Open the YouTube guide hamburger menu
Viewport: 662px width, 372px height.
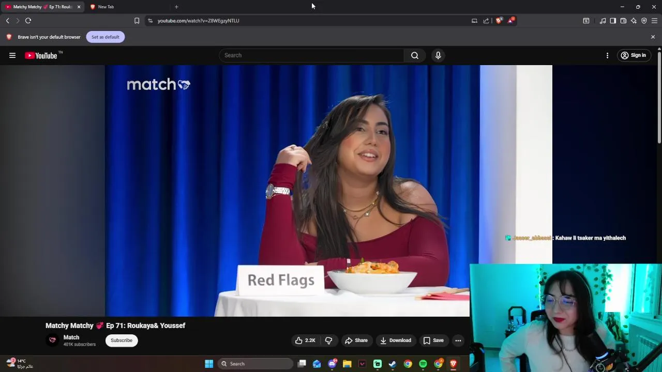pos(12,55)
